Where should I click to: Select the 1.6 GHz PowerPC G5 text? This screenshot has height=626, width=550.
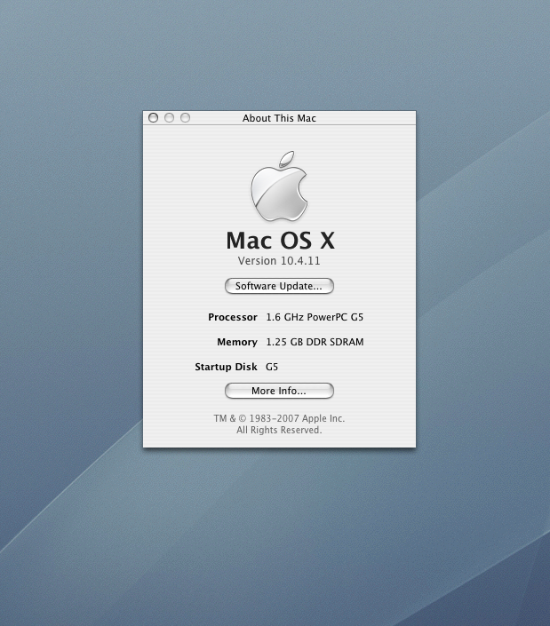pos(315,317)
